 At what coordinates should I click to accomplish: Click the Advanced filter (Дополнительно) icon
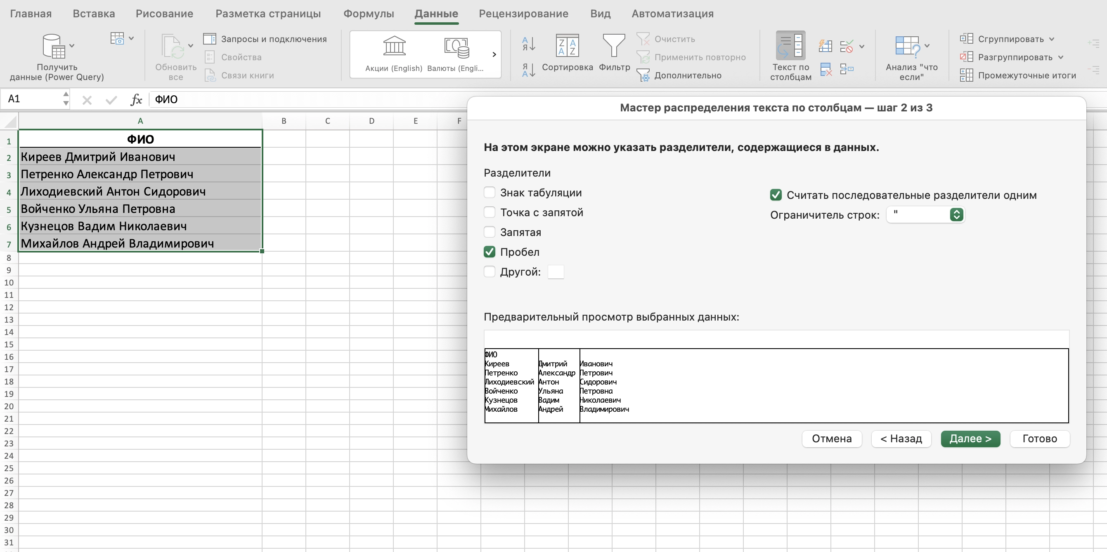(x=643, y=75)
